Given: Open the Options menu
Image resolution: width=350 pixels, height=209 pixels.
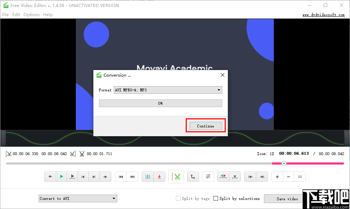Looking at the screenshot, I should point(32,14).
